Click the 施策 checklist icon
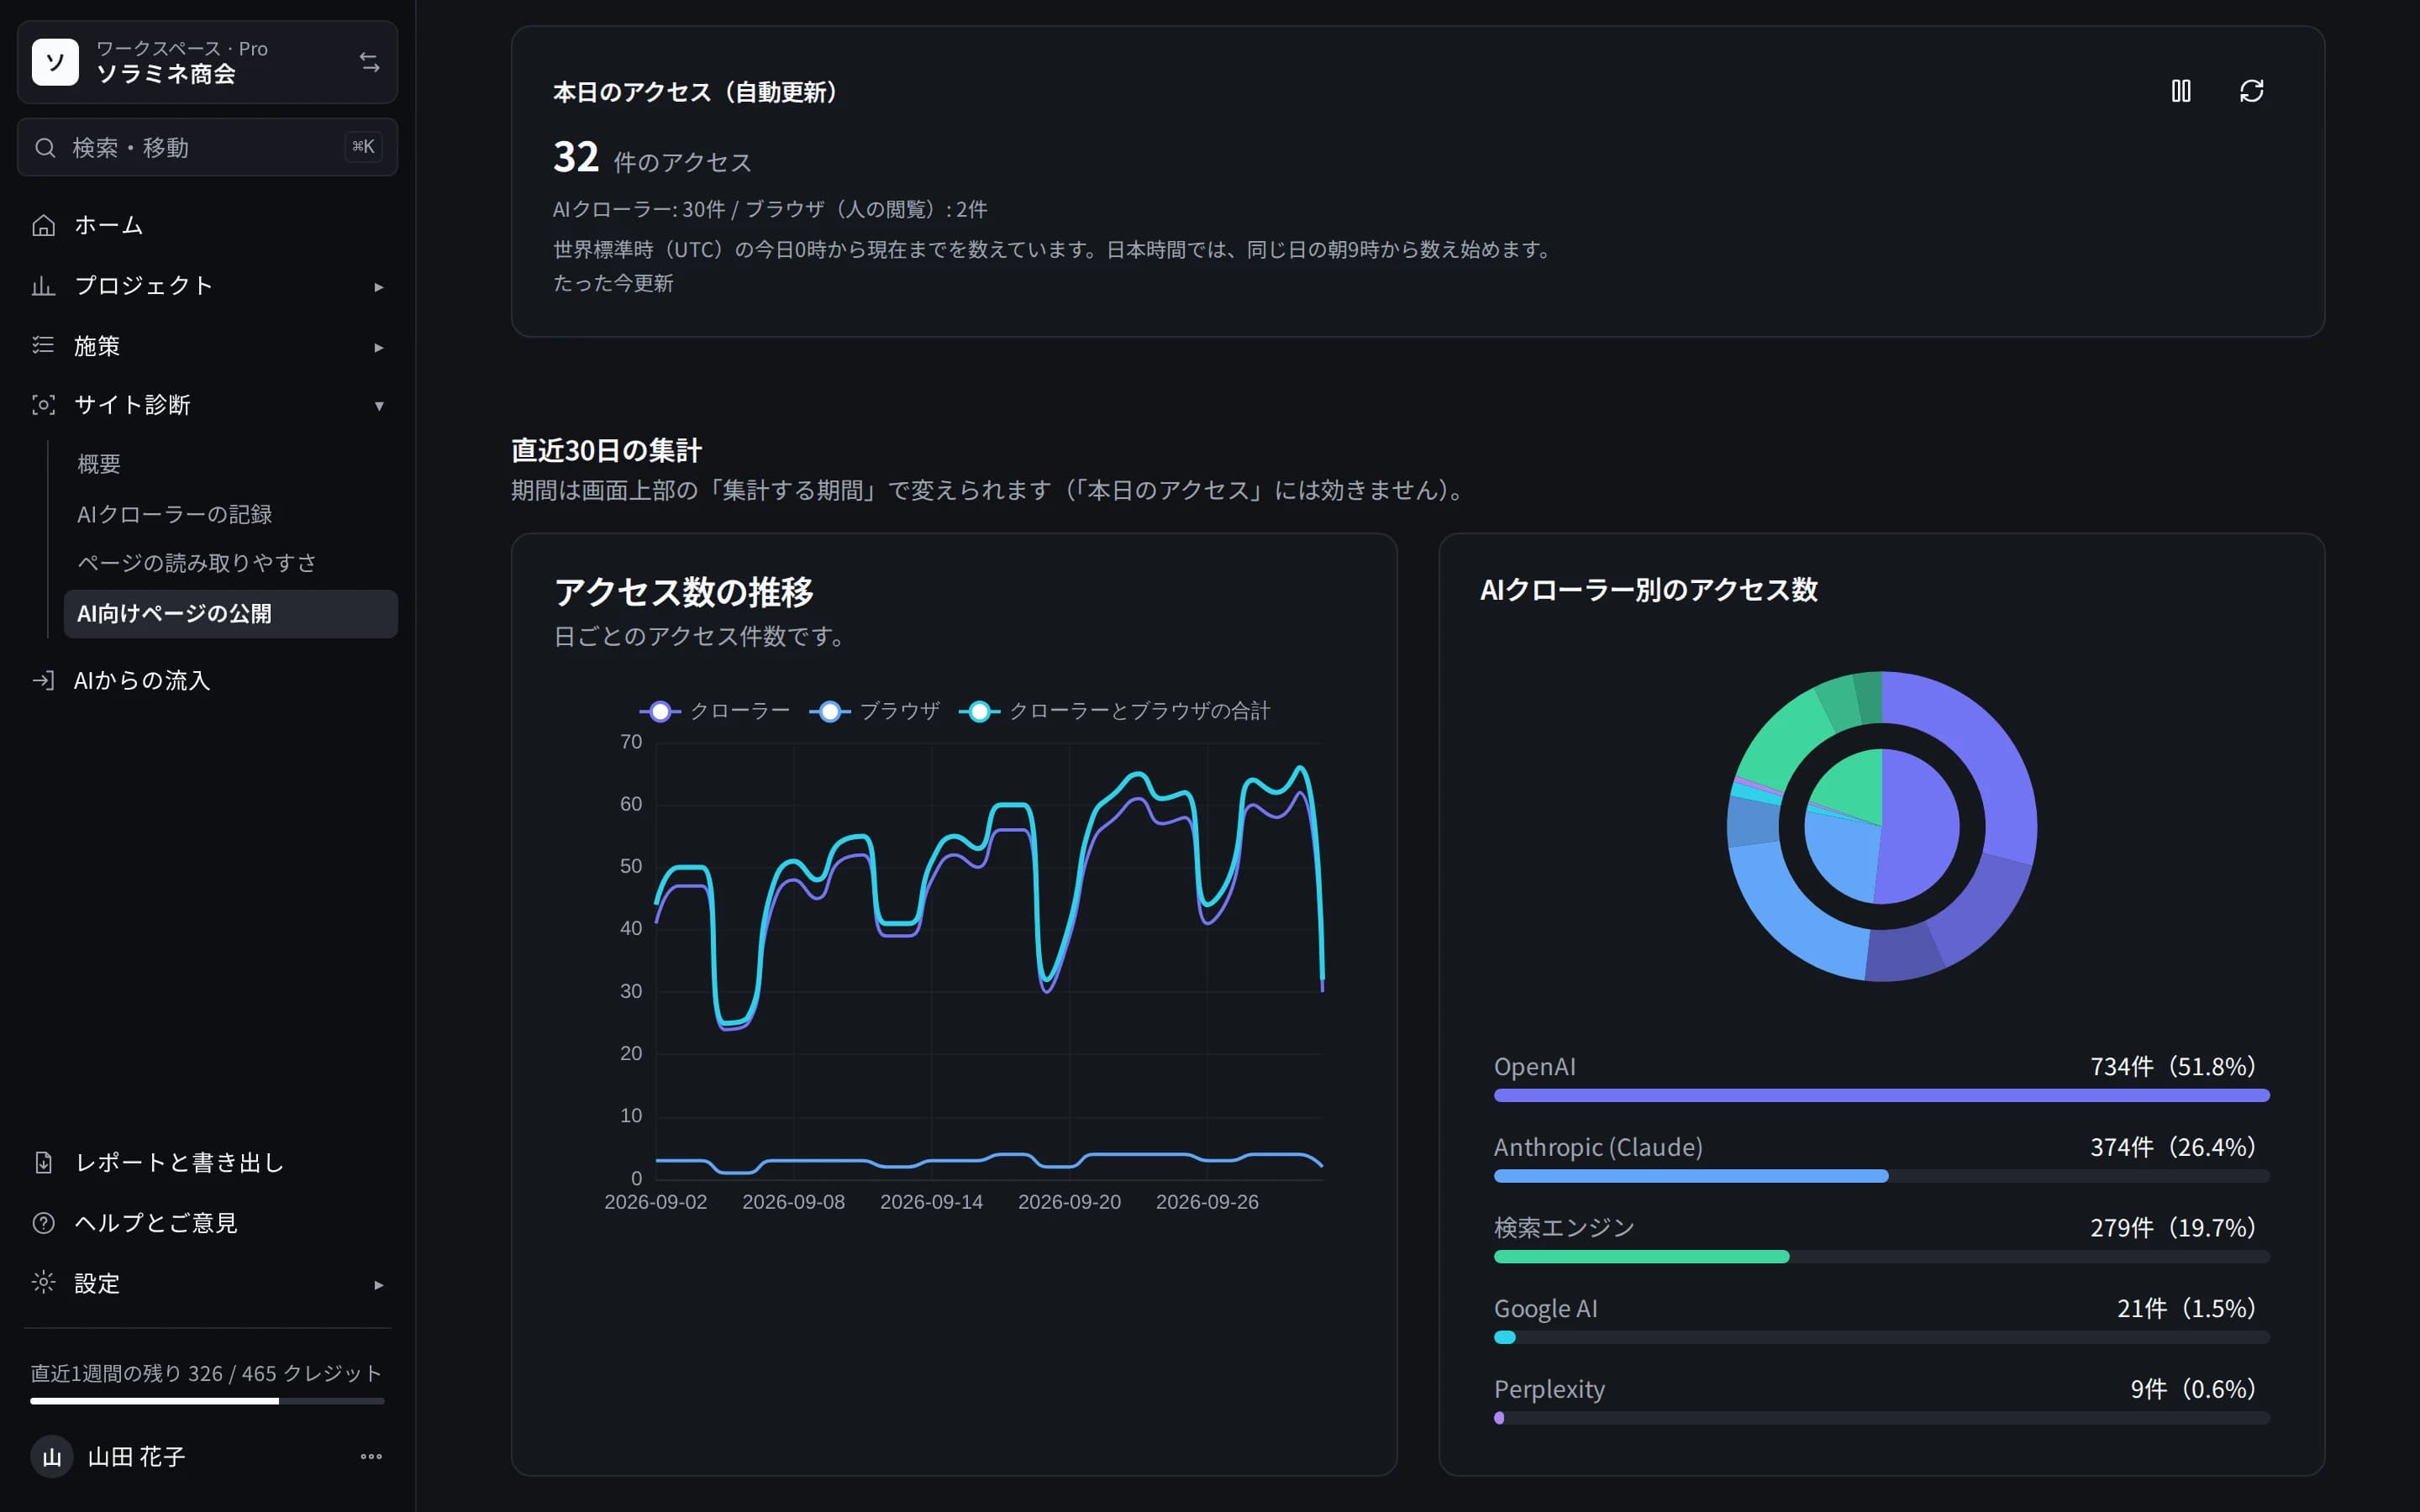The width and height of the screenshot is (2420, 1512). coord(43,346)
